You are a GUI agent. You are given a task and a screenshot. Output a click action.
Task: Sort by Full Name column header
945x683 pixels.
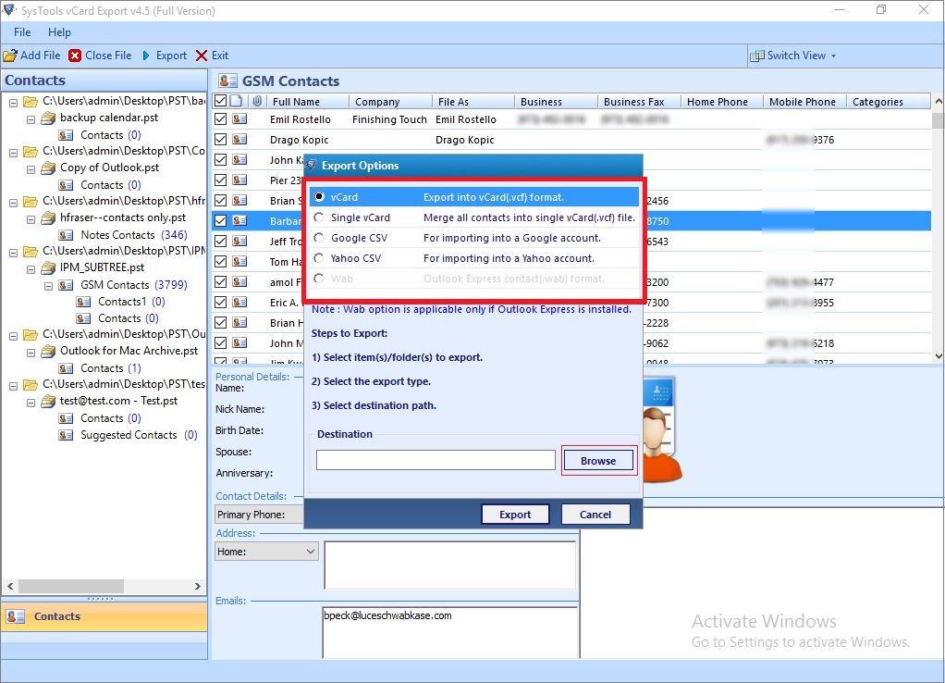(x=307, y=102)
